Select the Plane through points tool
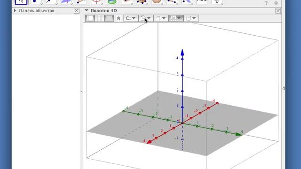The image size is (301, 169). click(127, 2)
